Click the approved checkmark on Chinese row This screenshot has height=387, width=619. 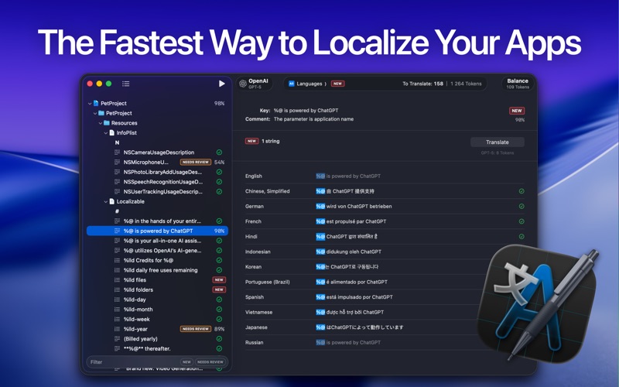(522, 191)
